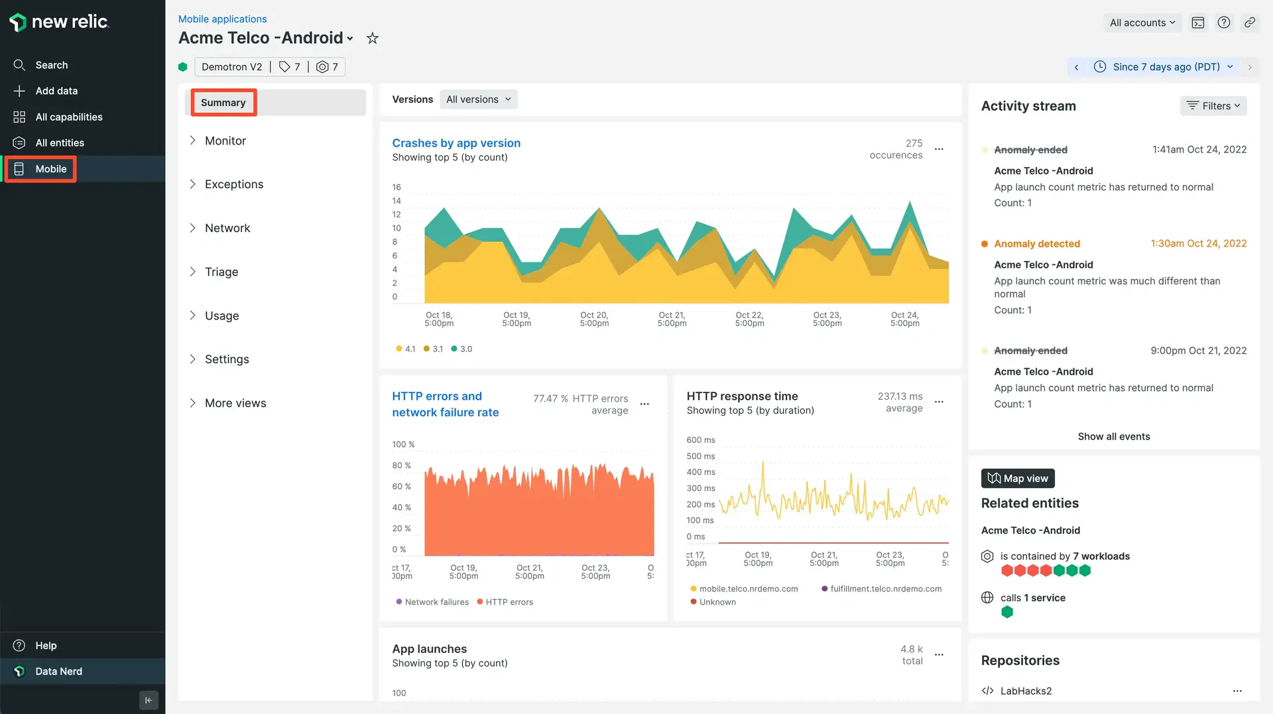The image size is (1273, 714).
Task: Click the Mobile applications breadcrumb link
Action: 222,19
